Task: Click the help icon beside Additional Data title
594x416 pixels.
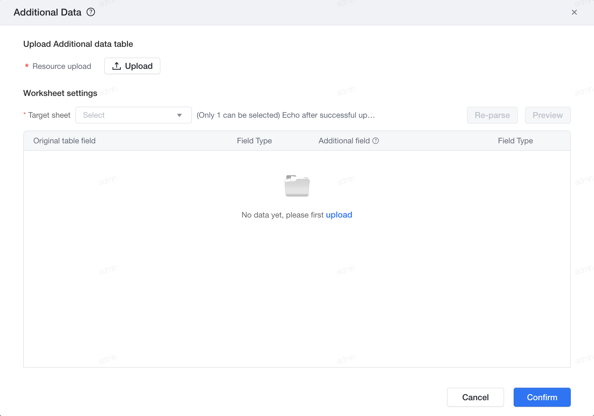Action: pyautogui.click(x=91, y=12)
